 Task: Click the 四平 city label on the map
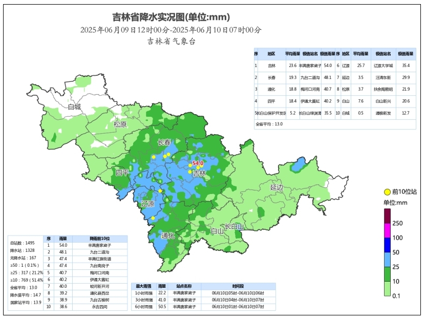[x=122, y=173]
